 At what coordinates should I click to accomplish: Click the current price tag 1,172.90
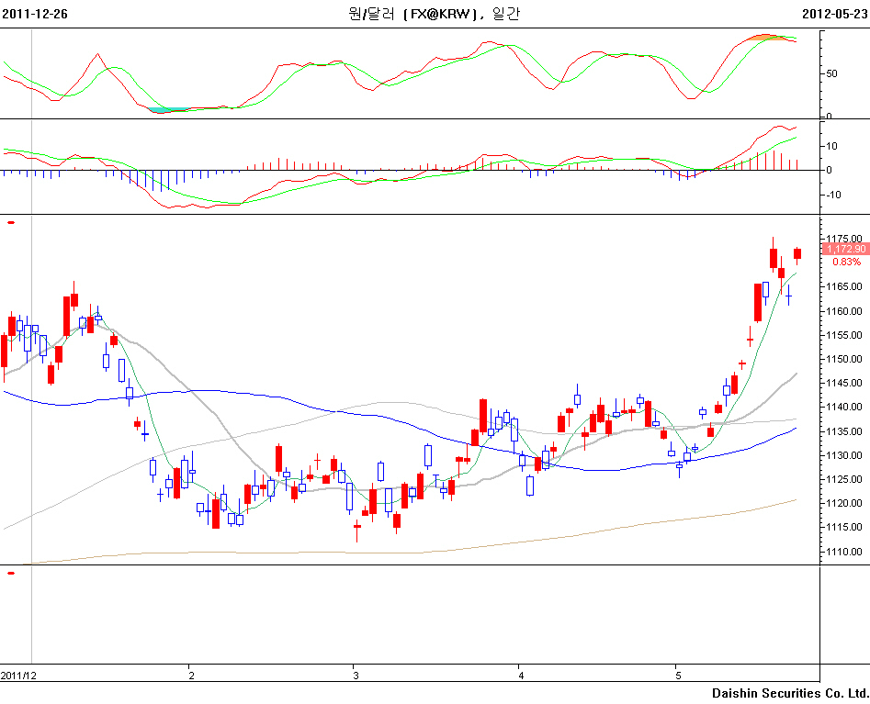pyautogui.click(x=844, y=249)
